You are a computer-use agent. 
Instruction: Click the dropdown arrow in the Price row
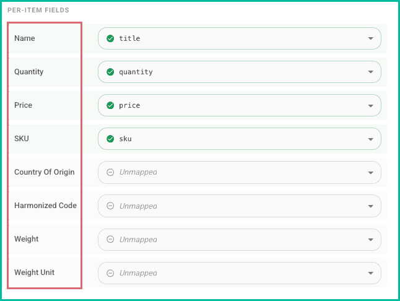pyautogui.click(x=371, y=106)
